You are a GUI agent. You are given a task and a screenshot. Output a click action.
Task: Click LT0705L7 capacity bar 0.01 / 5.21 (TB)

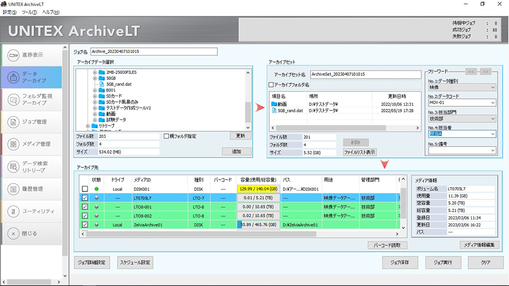click(x=259, y=197)
